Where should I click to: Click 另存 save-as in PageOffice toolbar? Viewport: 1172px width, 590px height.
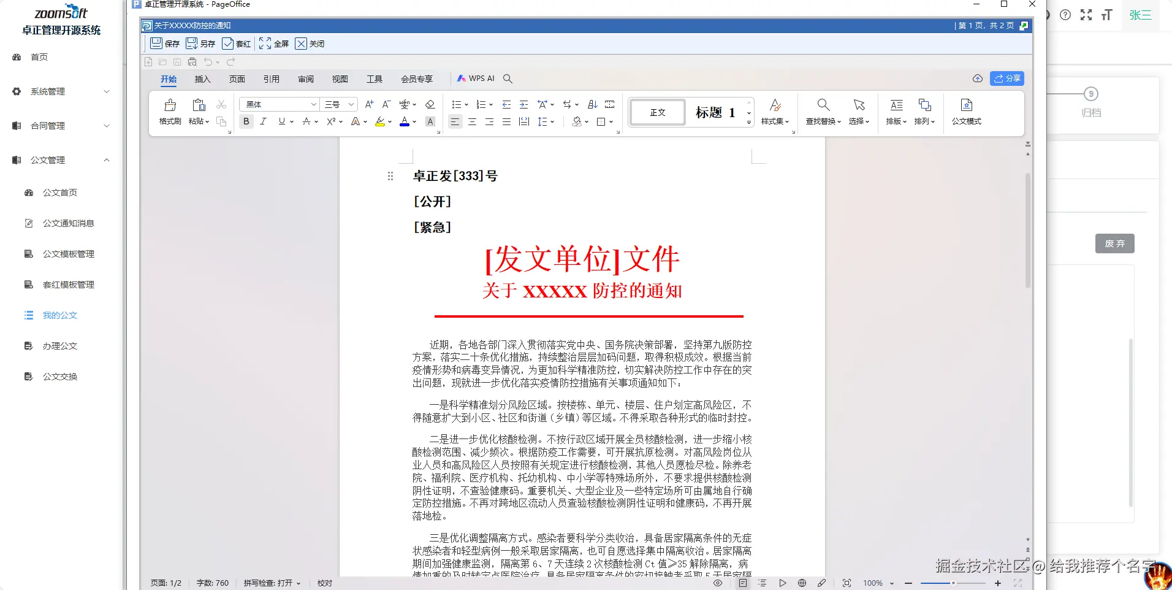[x=200, y=44]
